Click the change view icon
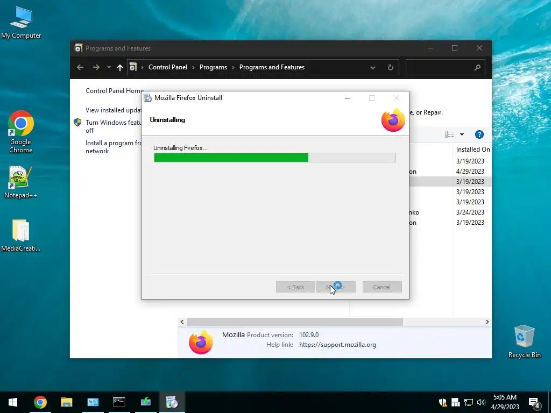Viewport: 551px width, 413px height. 449,134
